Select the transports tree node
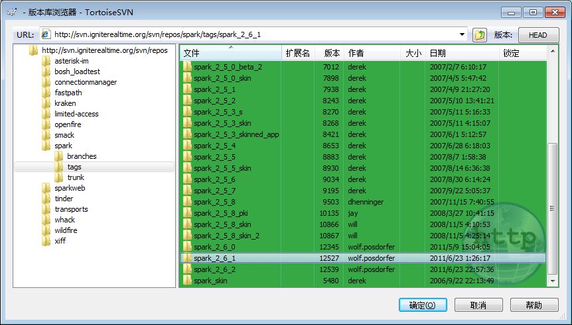572x325 pixels. (72, 209)
